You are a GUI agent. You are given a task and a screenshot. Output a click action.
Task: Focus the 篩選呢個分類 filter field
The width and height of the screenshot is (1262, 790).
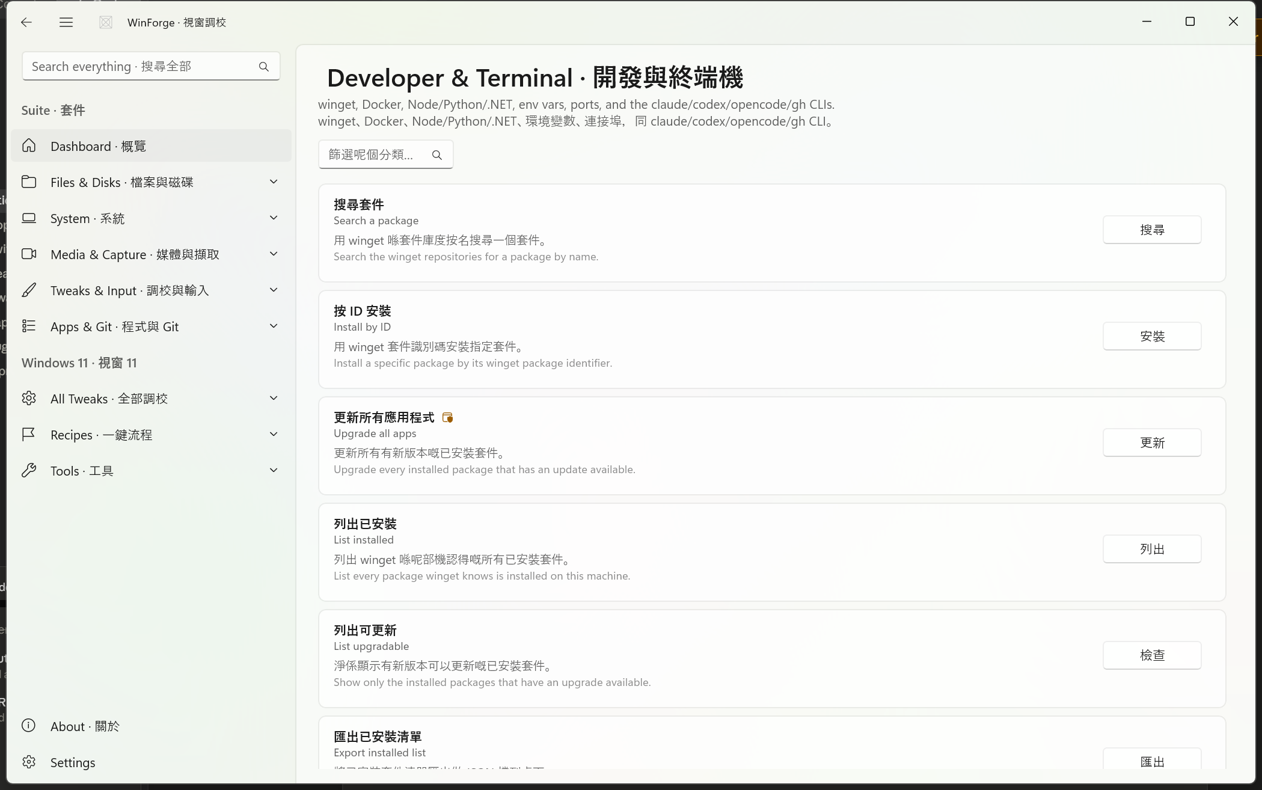tap(385, 155)
